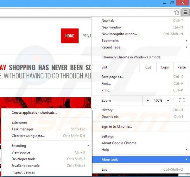The width and height of the screenshot is (190, 177).
Task: Expand the Help submenu arrow
Action: coord(187,150)
